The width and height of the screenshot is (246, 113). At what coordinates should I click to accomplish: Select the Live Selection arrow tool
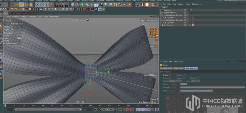coord(12,5)
